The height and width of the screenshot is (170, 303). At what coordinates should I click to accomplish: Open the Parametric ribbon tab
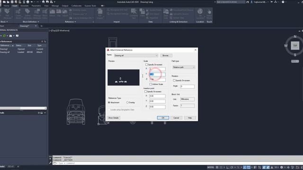pos(36,6)
